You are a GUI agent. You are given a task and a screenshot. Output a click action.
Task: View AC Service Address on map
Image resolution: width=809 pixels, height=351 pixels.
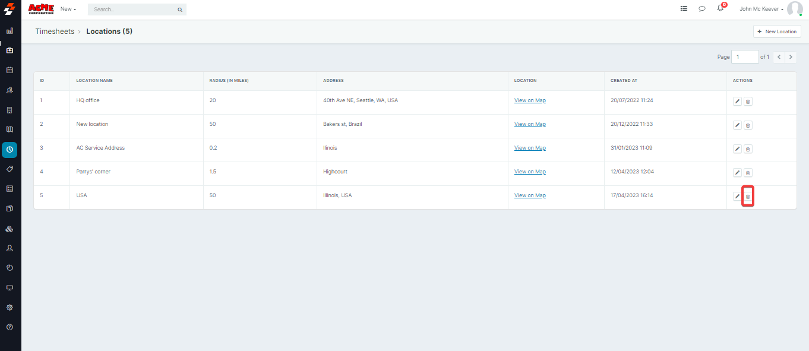[530, 148]
